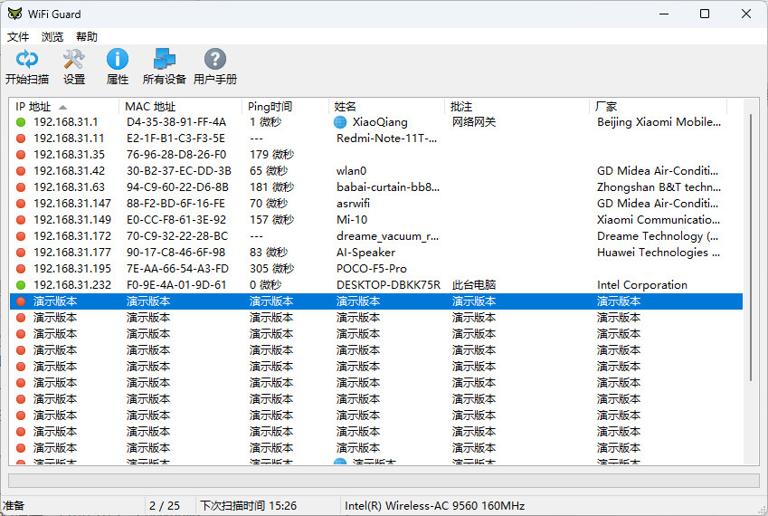Click red status dot of 192.168.31.147
This screenshot has width=768, height=516.
pos(21,204)
